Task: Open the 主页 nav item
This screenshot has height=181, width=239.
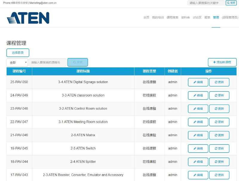Action: tap(146, 17)
